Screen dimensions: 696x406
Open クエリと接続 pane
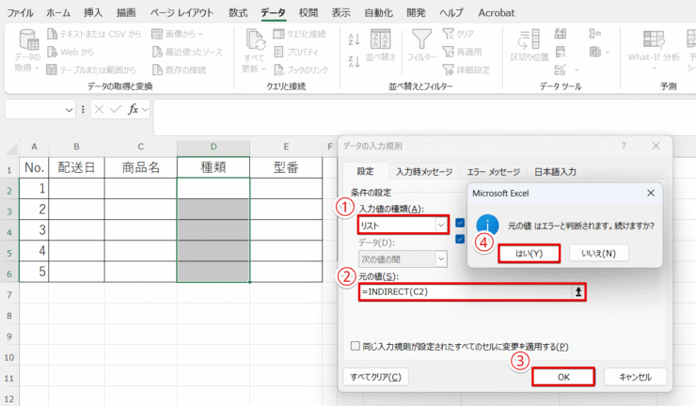pyautogui.click(x=300, y=34)
